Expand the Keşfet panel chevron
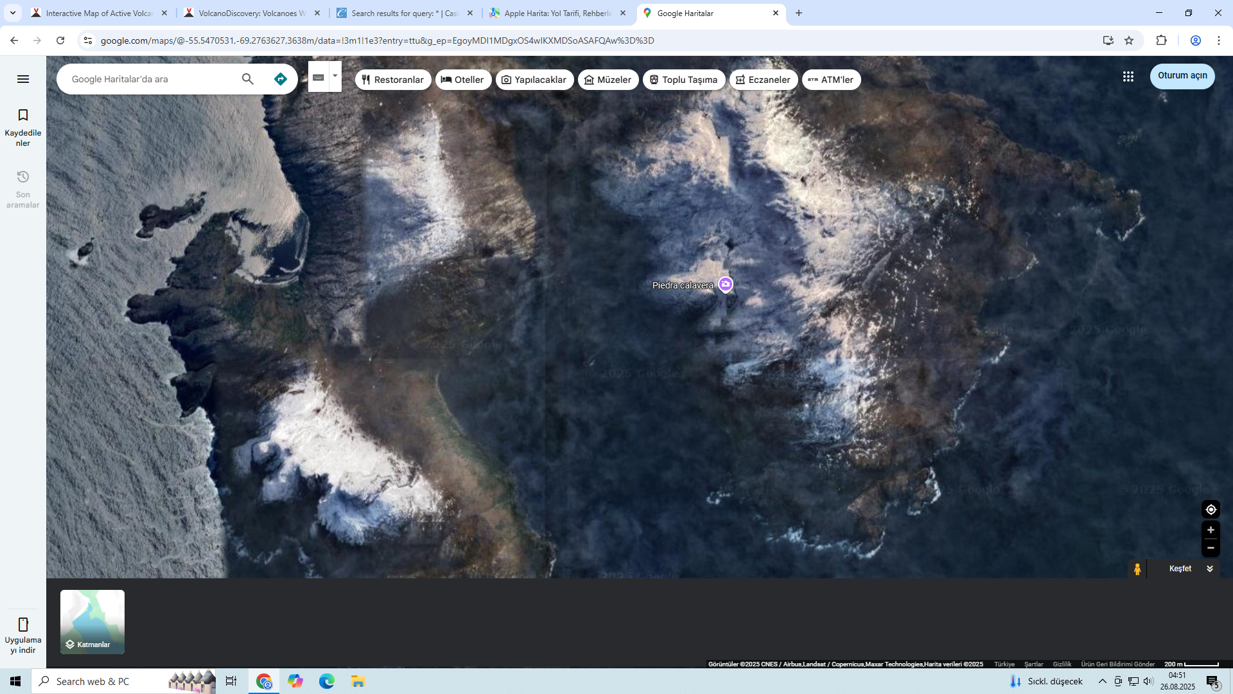This screenshot has height=694, width=1233. 1210,569
